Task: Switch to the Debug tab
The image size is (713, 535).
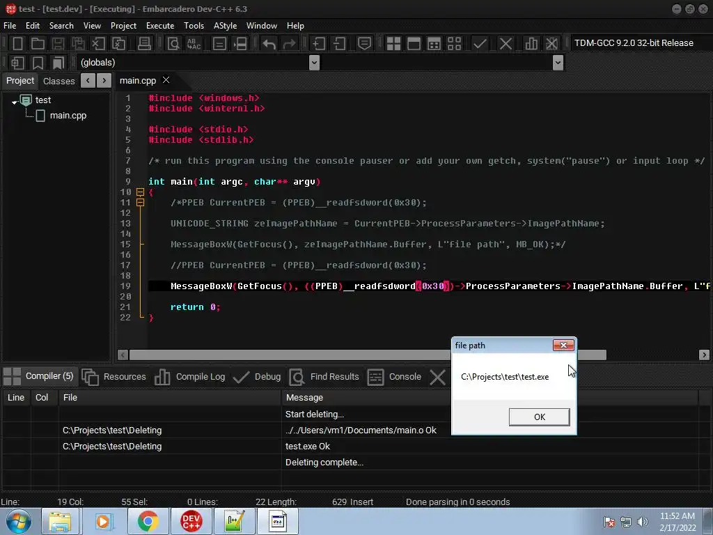Action: [x=257, y=377]
